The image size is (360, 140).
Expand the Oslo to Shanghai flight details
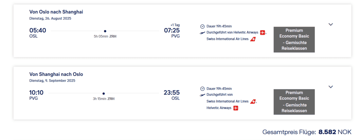click(331, 25)
